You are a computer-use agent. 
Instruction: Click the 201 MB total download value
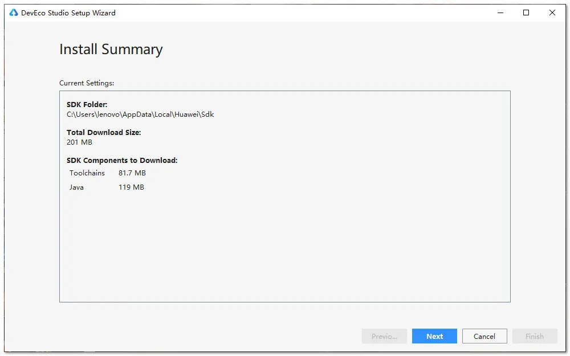point(79,142)
